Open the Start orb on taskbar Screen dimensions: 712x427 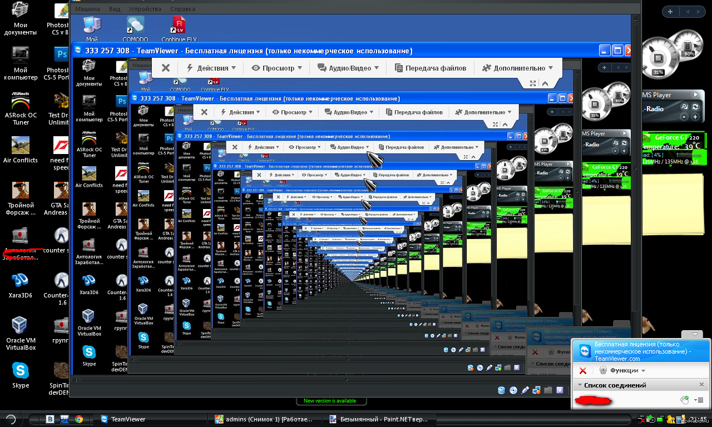[x=10, y=419]
